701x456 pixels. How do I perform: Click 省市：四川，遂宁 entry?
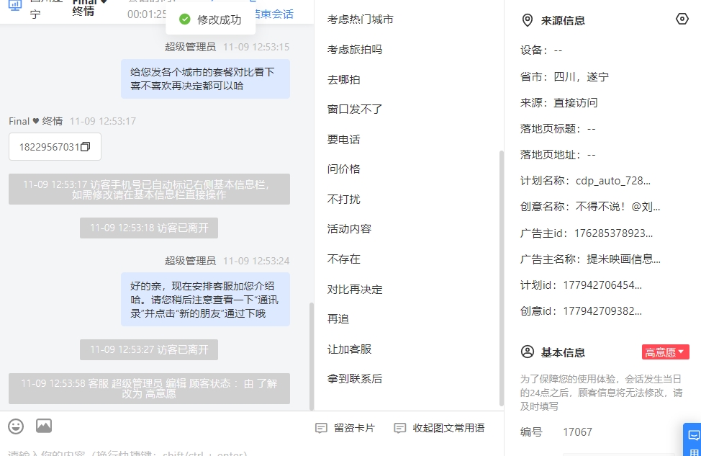564,77
